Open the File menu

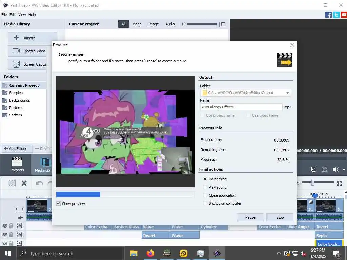tap(4, 15)
